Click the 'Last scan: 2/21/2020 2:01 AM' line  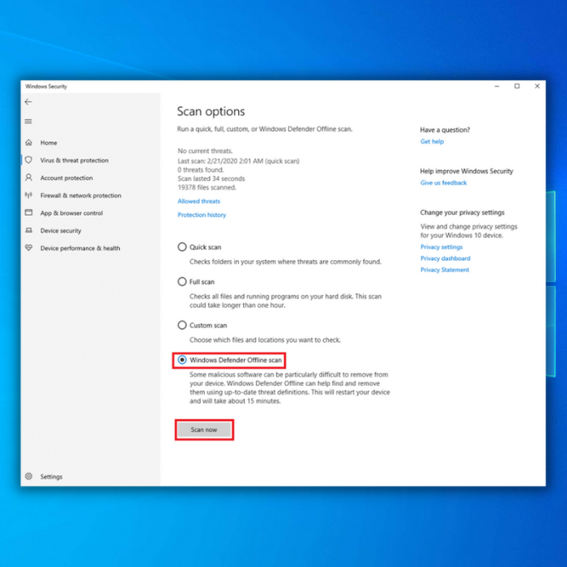tap(238, 161)
